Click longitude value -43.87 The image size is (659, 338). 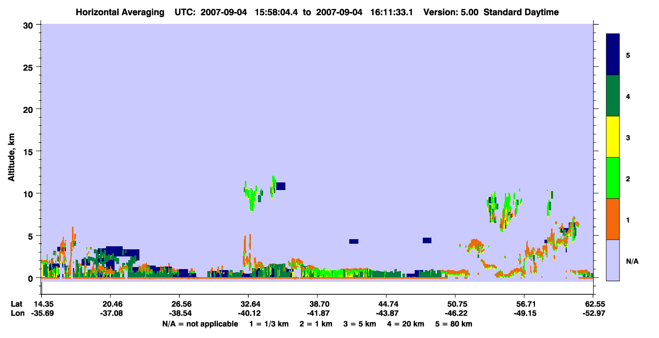click(x=386, y=313)
